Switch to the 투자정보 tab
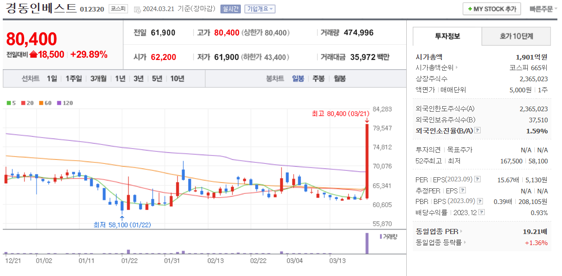Image resolution: width=562 pixels, height=276 pixels. (447, 36)
